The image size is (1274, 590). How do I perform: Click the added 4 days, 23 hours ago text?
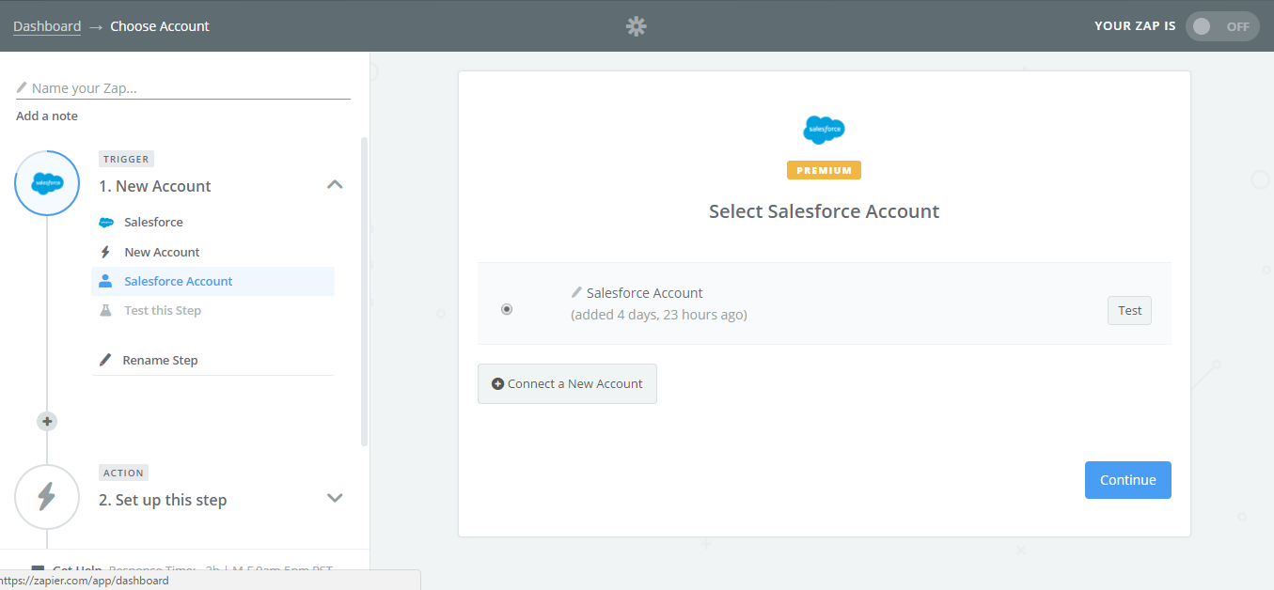pos(659,315)
